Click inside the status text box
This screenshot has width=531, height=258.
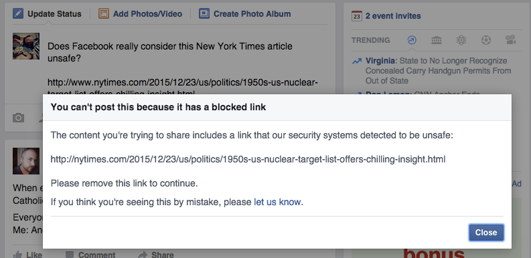coord(186,68)
